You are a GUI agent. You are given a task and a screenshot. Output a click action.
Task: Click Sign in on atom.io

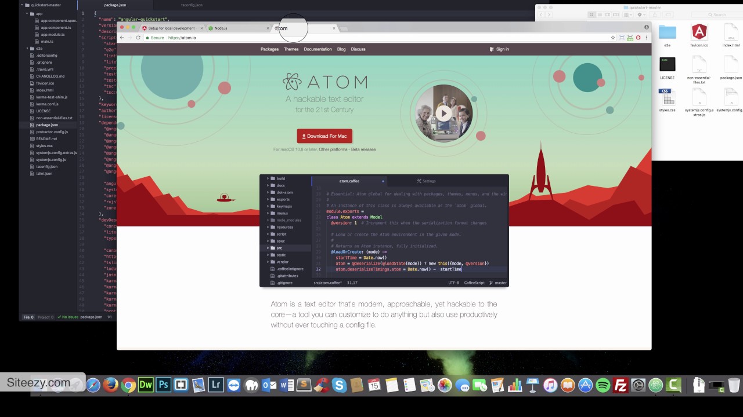click(500, 49)
